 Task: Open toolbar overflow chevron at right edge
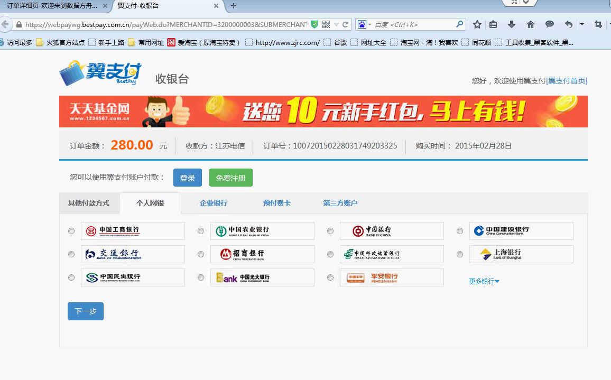(609, 24)
